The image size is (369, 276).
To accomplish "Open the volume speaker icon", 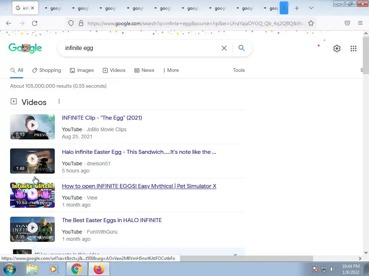I will pos(333,269).
